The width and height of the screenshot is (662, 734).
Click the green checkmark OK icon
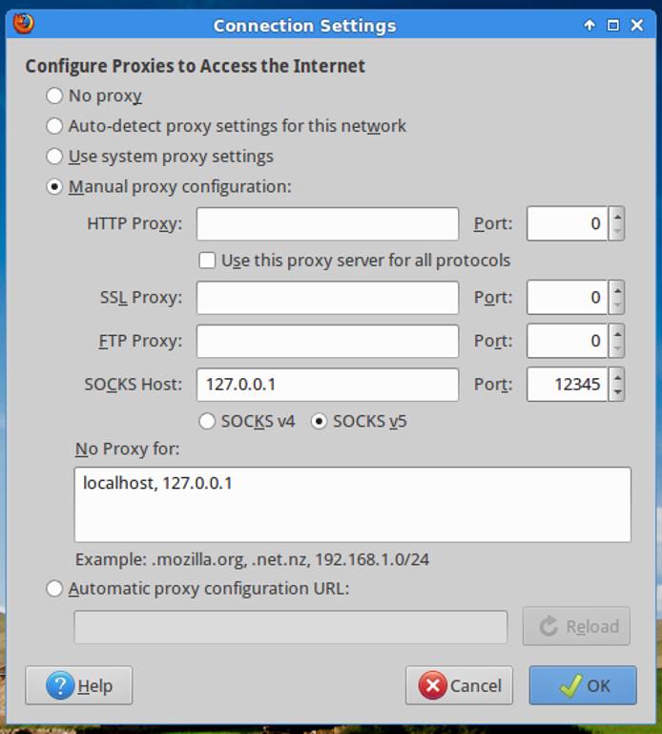pyautogui.click(x=571, y=685)
